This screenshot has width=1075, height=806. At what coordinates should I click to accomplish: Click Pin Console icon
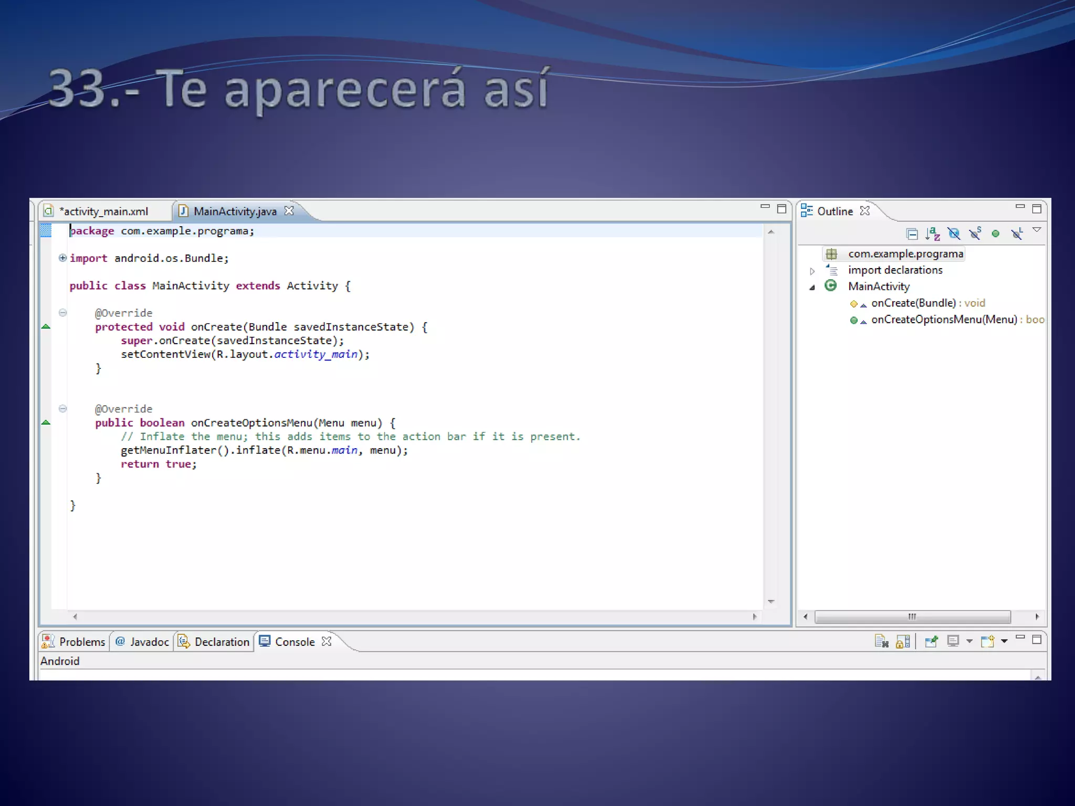(x=931, y=641)
